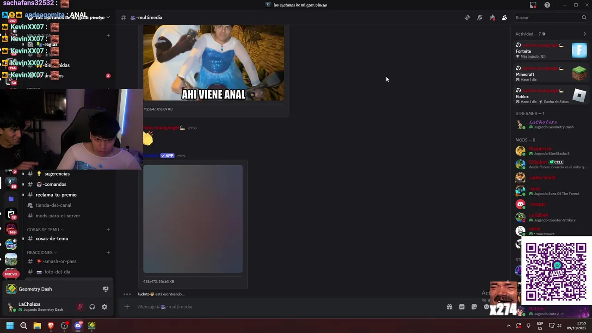Image resolution: width=592 pixels, height=333 pixels.
Task: Open Windows taskbar search
Action: coord(24,326)
